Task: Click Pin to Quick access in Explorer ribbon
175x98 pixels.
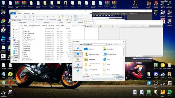Action: [x=16, y=18]
